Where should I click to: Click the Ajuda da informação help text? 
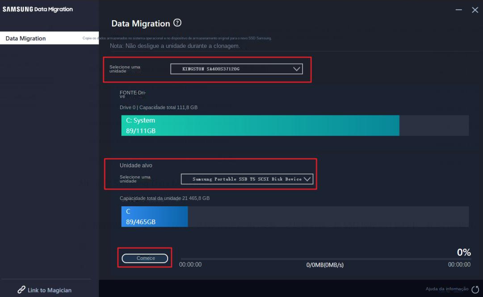coord(447,289)
